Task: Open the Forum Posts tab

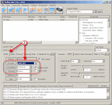Action: pos(53,86)
